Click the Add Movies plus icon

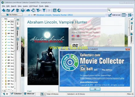[4, 10]
